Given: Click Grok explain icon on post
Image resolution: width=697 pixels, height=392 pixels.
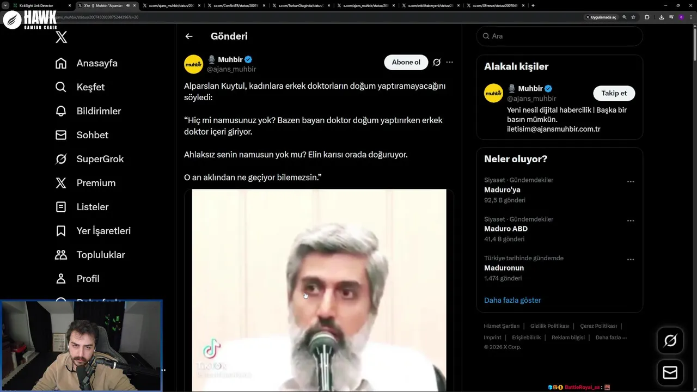Looking at the screenshot, I should pyautogui.click(x=437, y=62).
